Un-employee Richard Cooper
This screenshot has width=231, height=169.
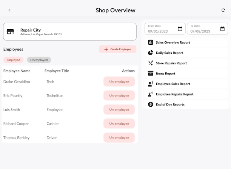[x=119, y=124]
